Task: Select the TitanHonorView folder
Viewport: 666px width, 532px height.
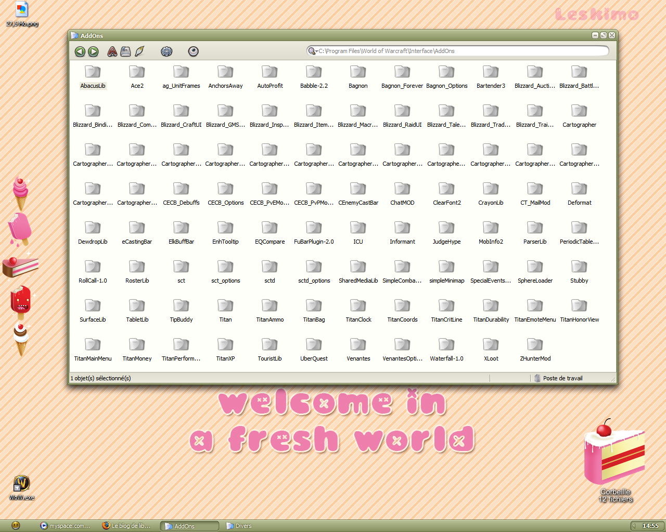Action: (x=579, y=311)
